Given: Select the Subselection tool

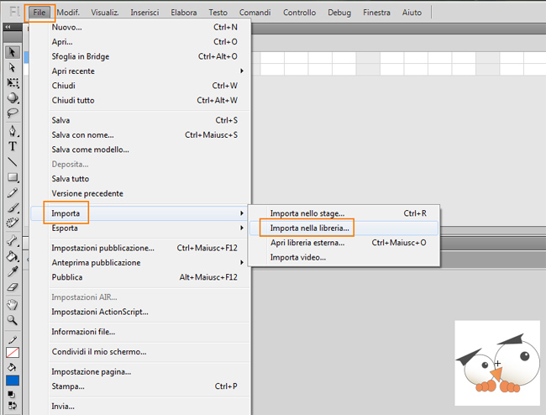Looking at the screenshot, I should click(x=13, y=67).
